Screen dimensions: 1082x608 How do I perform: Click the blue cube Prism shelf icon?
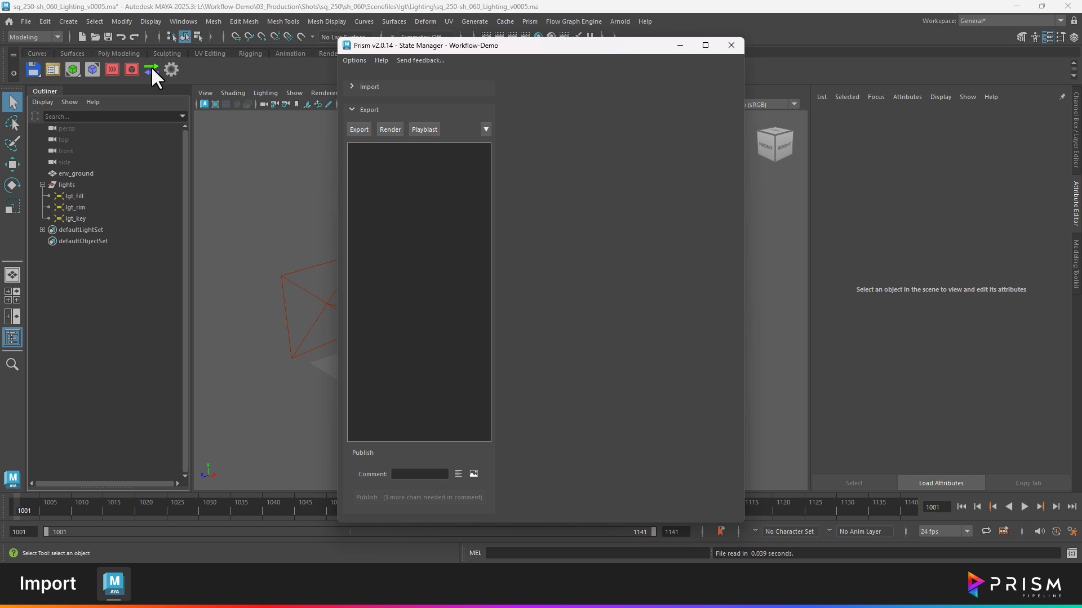(x=92, y=69)
